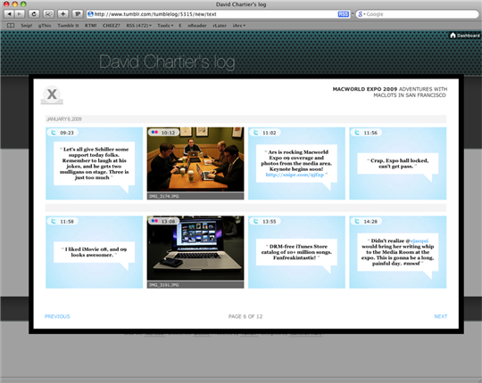Expand the iArs bookmarks dropdown

click(x=239, y=26)
